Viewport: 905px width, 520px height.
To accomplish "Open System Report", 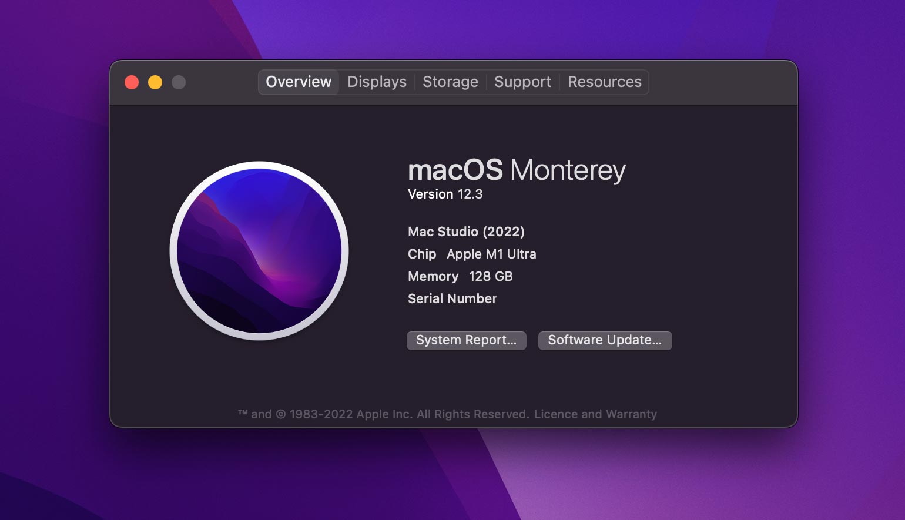I will tap(466, 340).
